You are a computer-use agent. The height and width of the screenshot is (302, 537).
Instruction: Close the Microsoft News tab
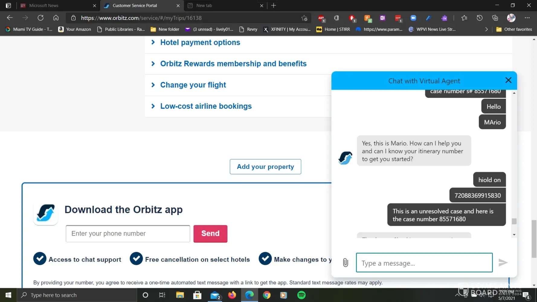pyautogui.click(x=95, y=5)
